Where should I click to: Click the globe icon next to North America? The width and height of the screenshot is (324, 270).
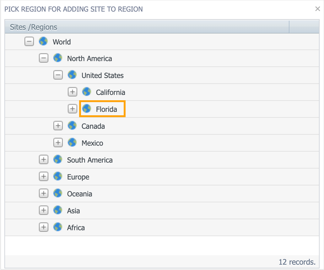click(x=58, y=58)
